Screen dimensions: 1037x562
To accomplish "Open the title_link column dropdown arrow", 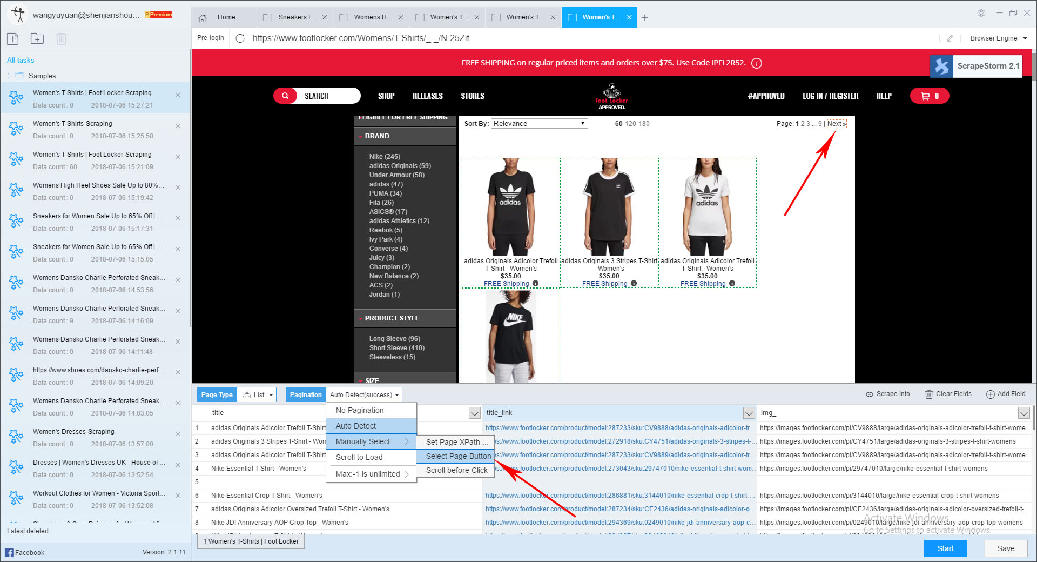I will [749, 413].
